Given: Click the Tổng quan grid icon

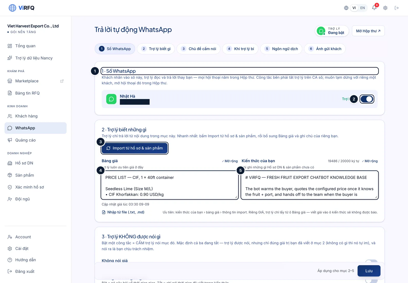Looking at the screenshot, I should [10, 46].
